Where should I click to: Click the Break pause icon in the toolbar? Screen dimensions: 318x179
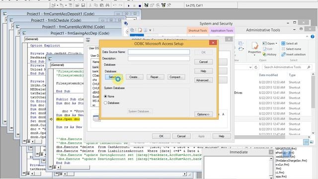click(x=134, y=5)
